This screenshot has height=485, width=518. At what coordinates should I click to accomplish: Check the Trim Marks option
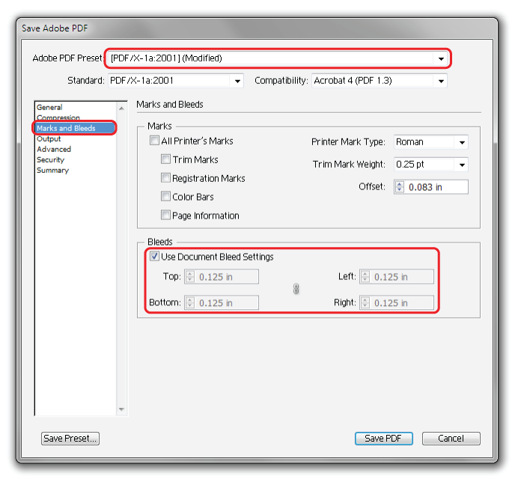point(166,159)
